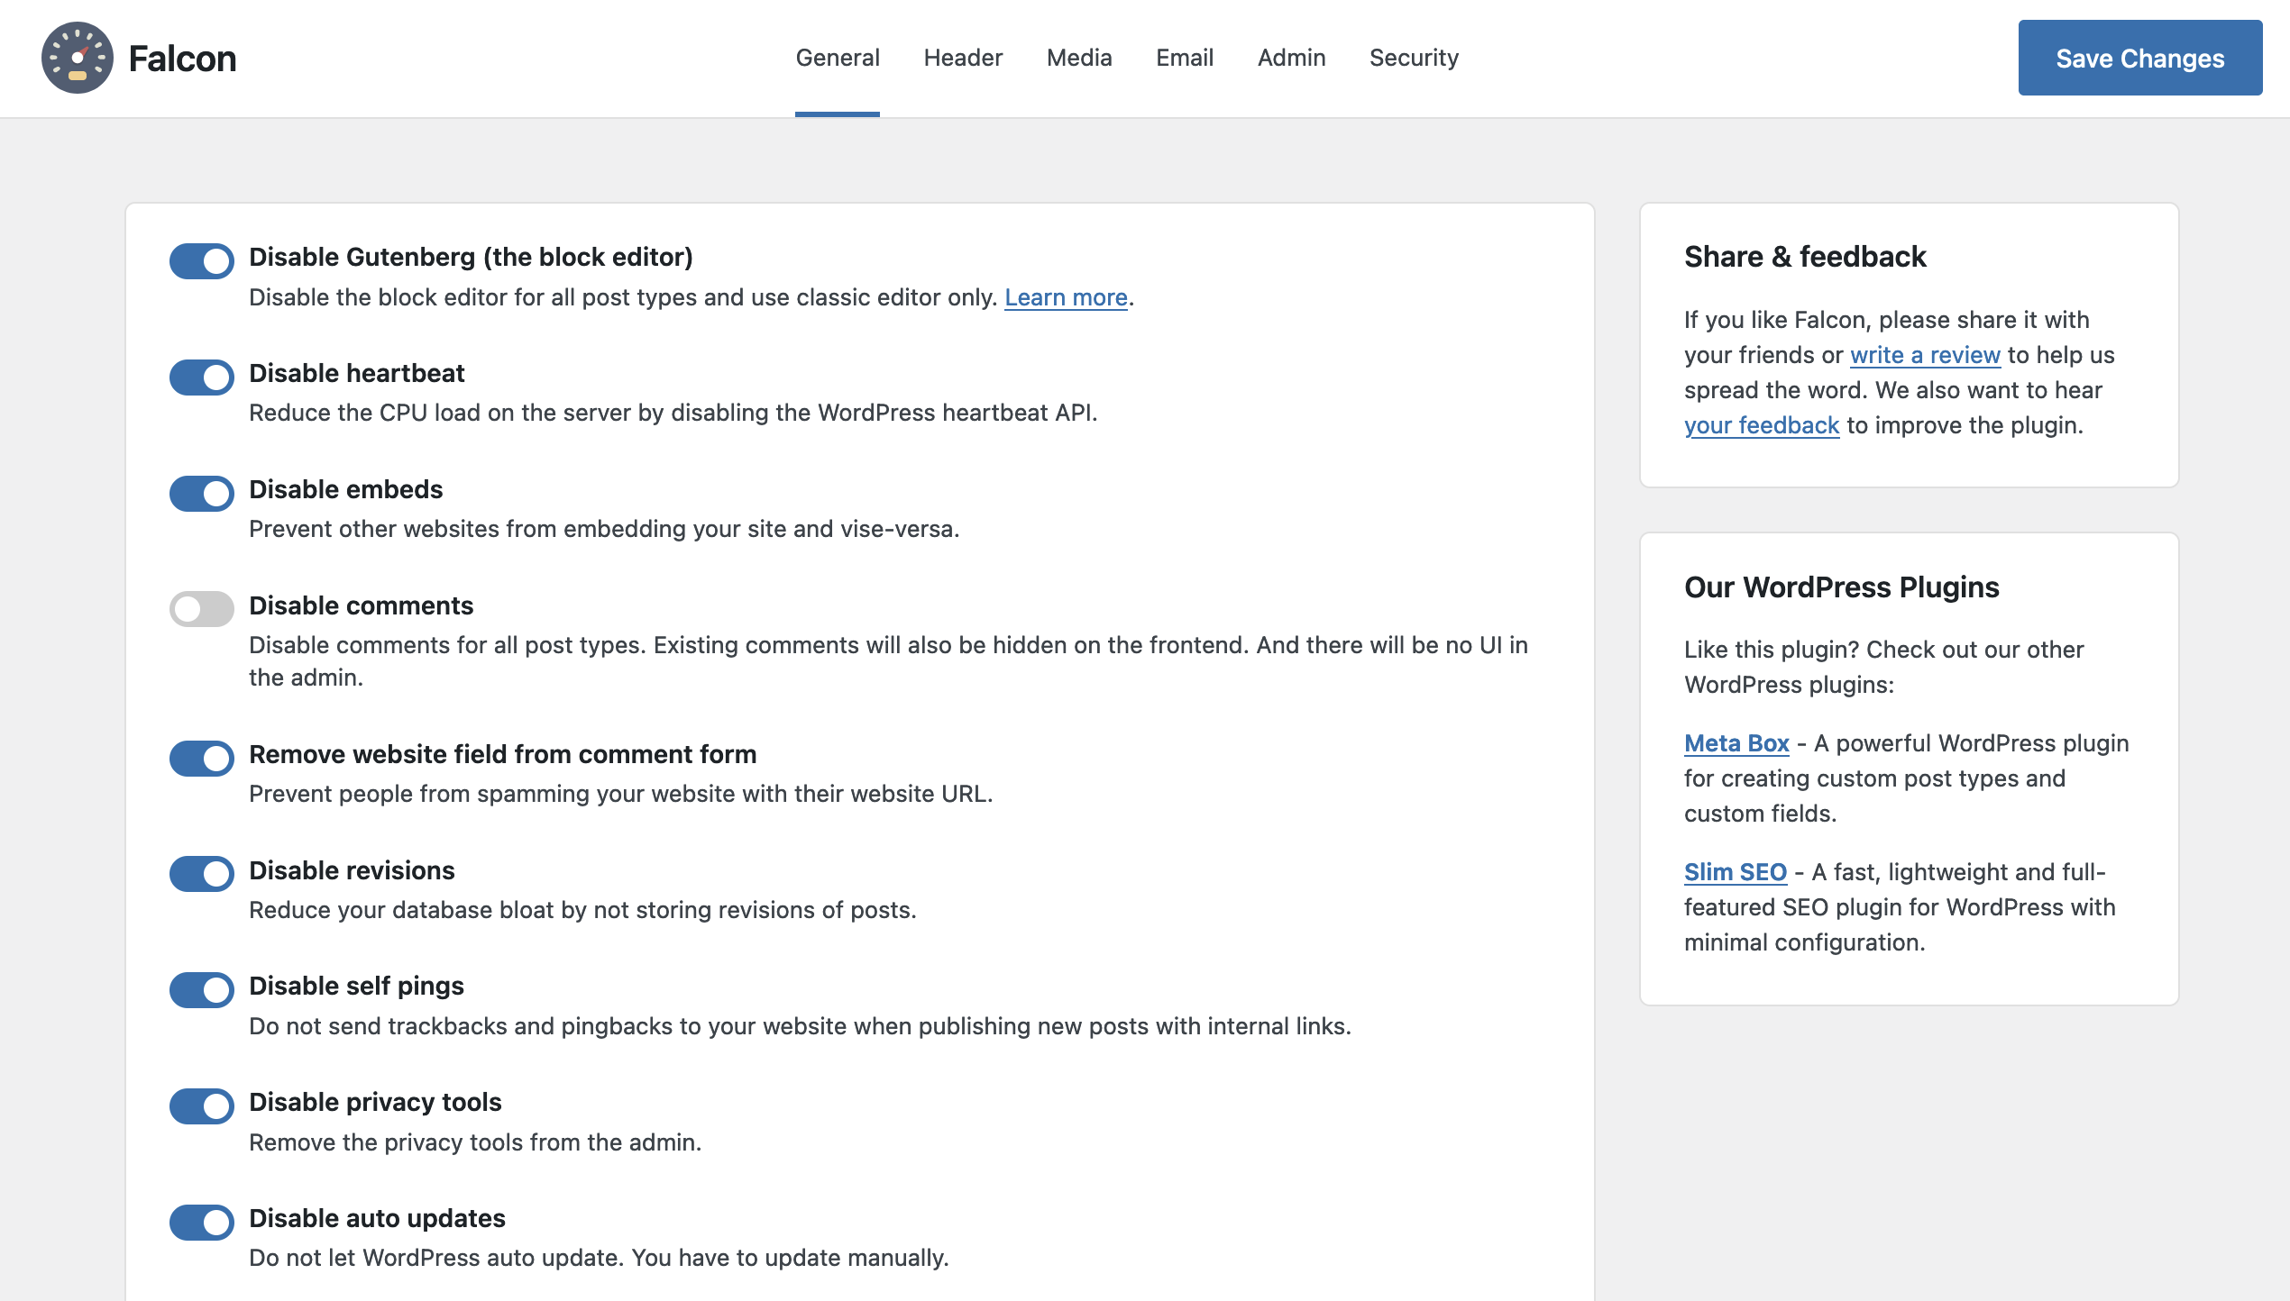The height and width of the screenshot is (1301, 2290).
Task: Click 'Remove website field from comment form' label
Action: [x=503, y=754]
